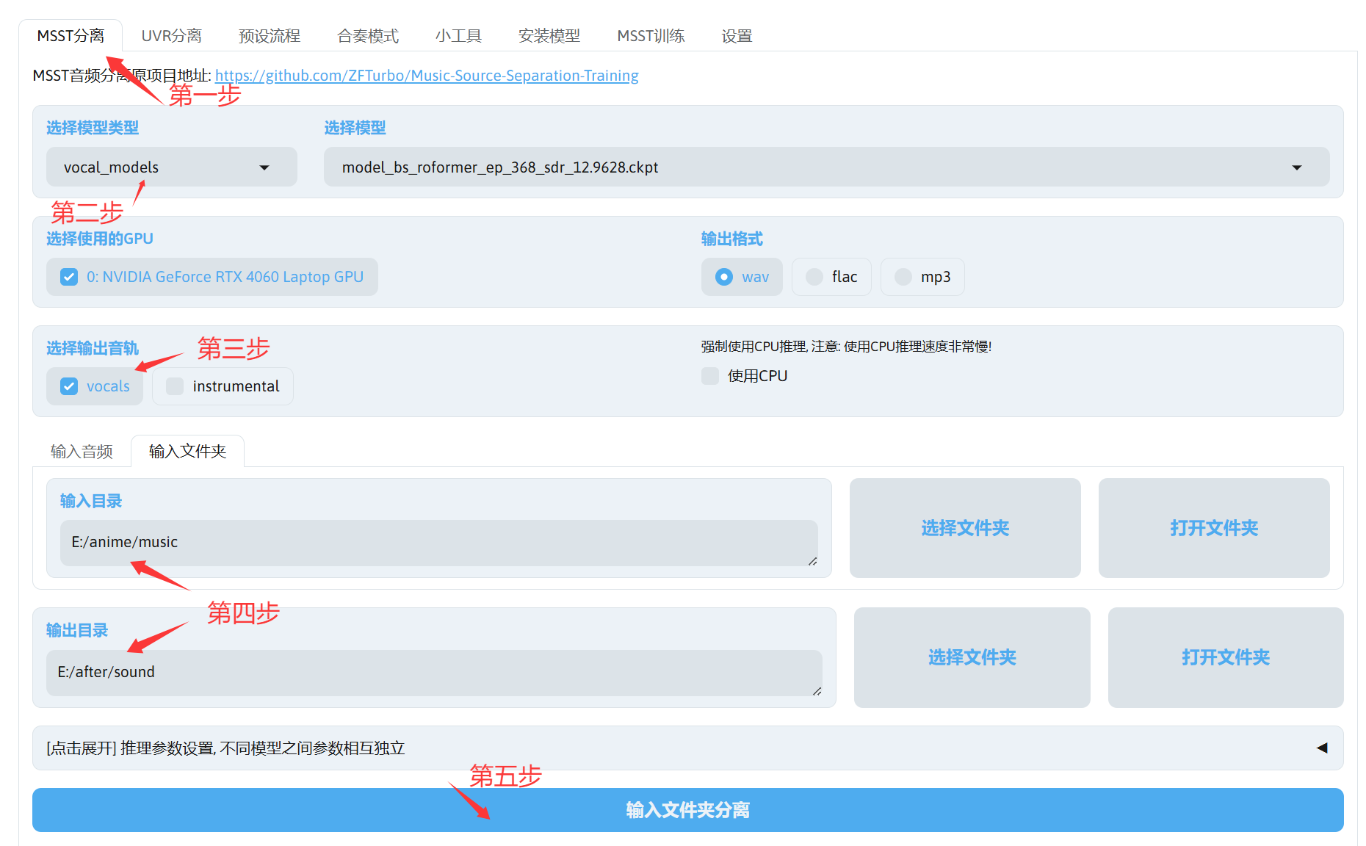Expand the vocal_models type dropdown
Viewport: 1366px width, 846px height.
click(171, 167)
